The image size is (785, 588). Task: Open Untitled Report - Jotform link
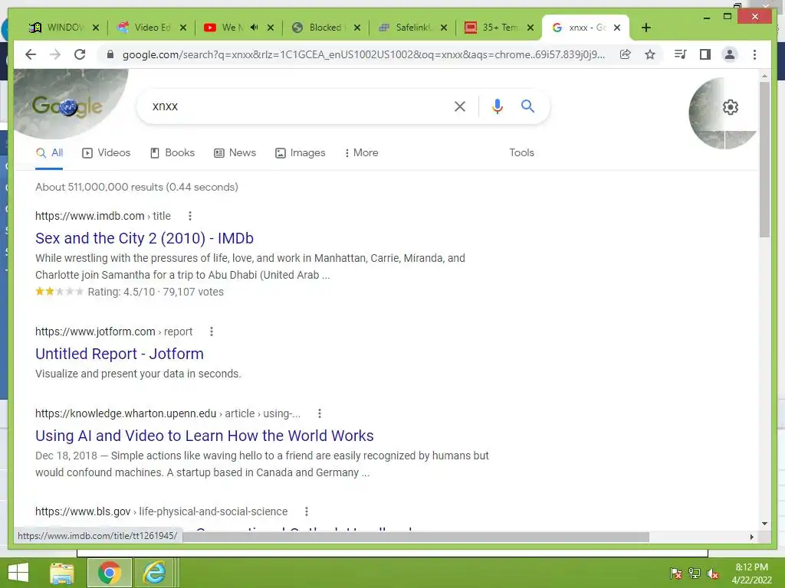point(119,354)
